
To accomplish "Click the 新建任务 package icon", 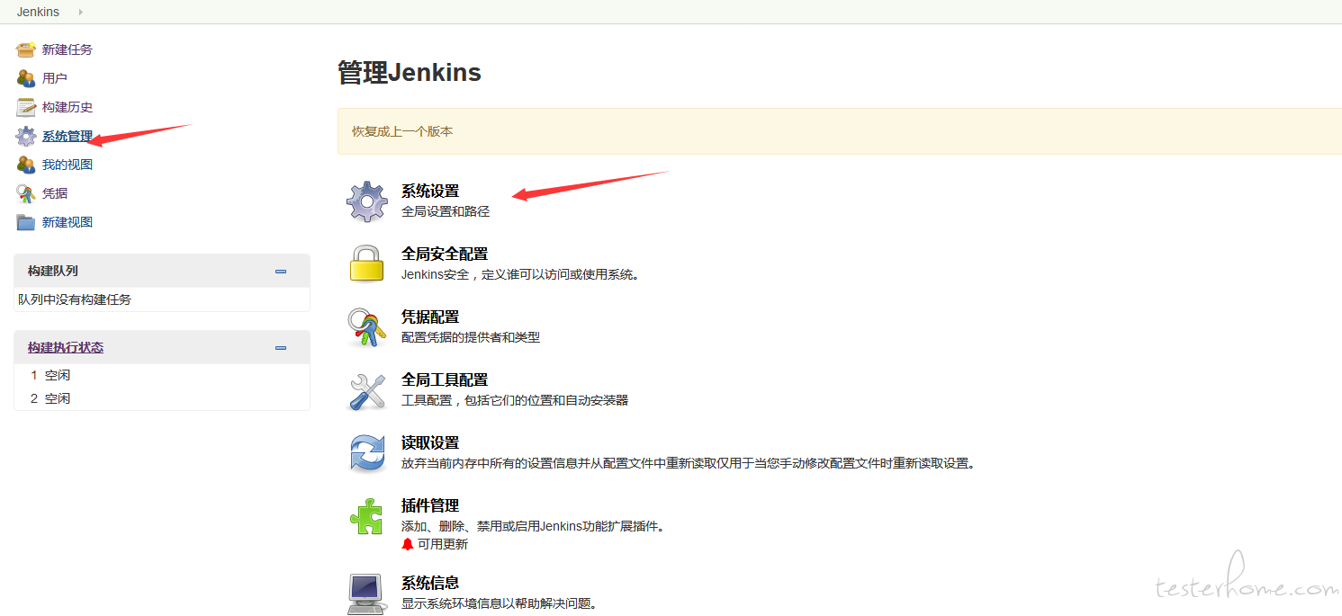I will (25, 49).
